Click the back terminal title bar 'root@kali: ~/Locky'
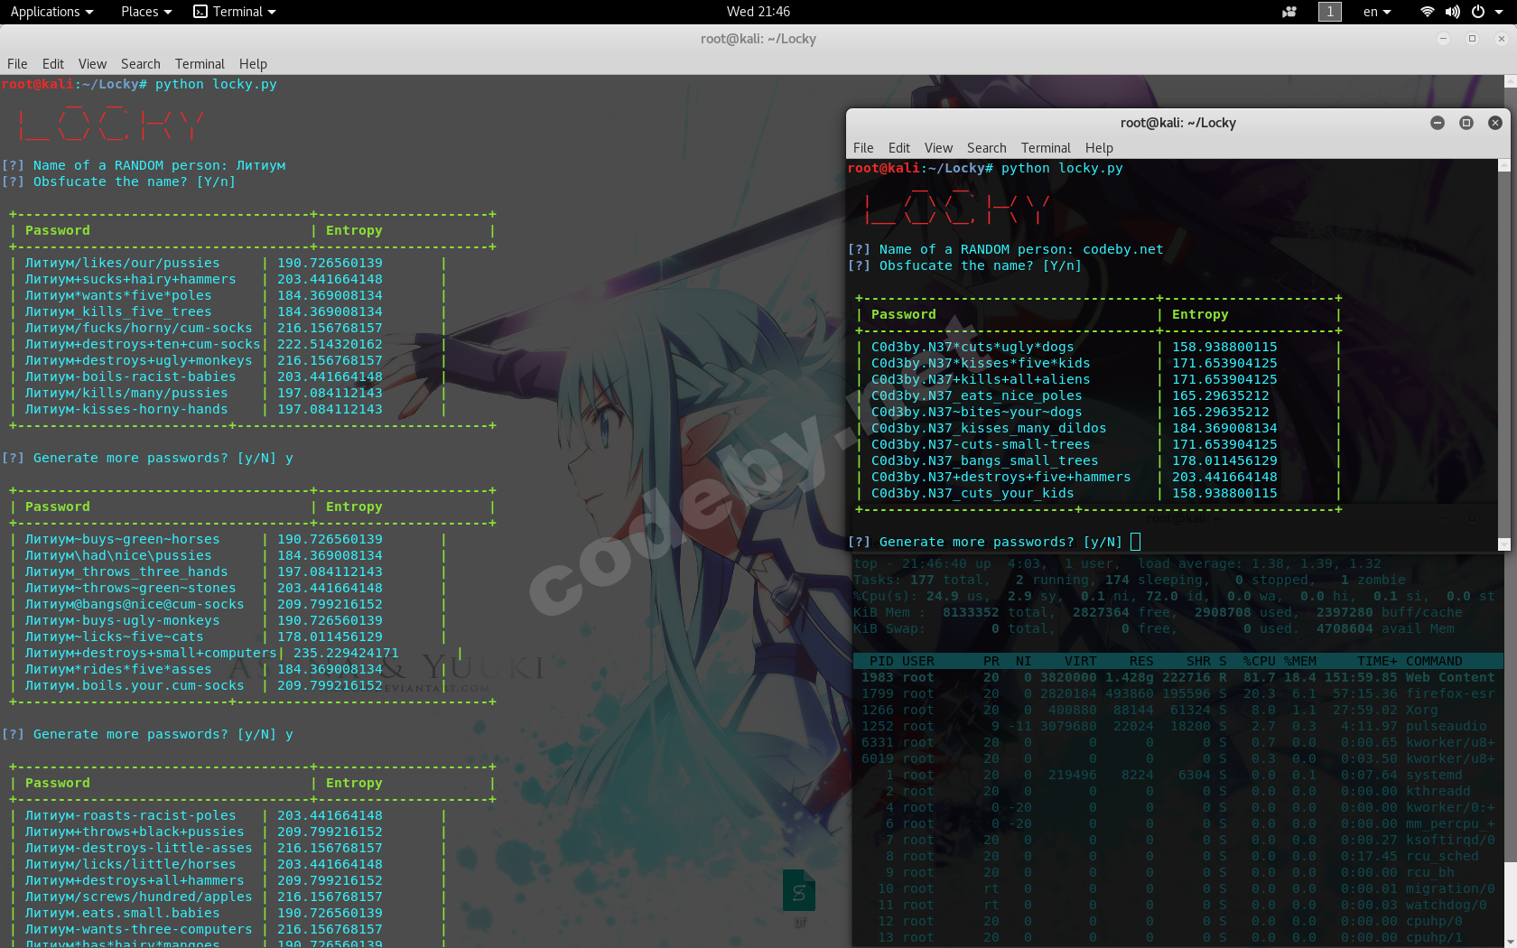 tap(758, 39)
